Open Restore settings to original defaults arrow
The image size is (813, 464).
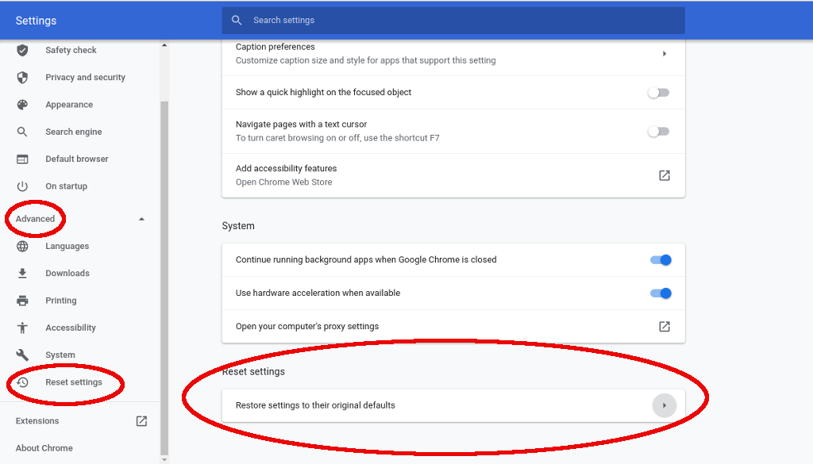(664, 405)
